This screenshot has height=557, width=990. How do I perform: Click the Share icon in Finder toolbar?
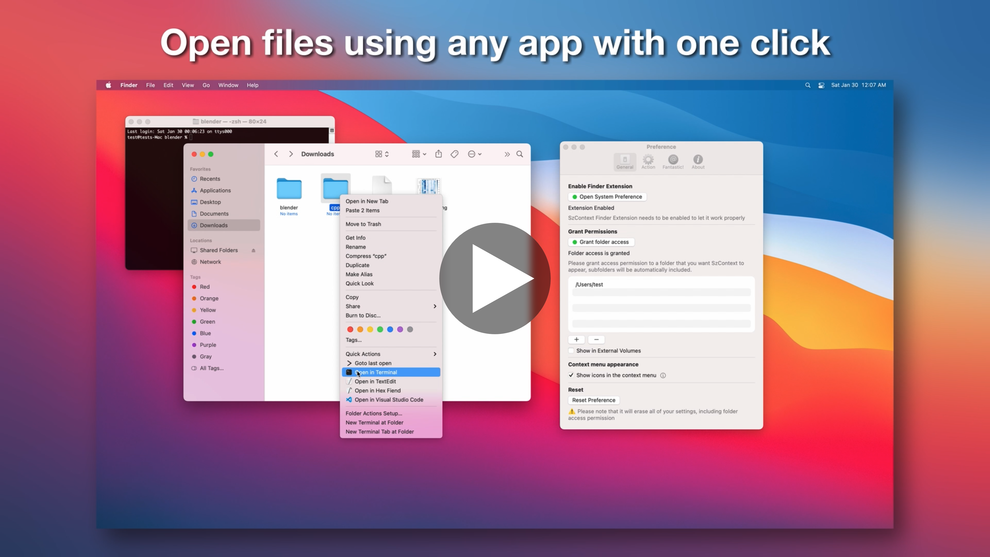(439, 154)
